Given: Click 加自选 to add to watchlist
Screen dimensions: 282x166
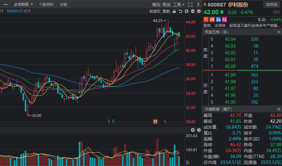Looking at the screenshot, I should [x=271, y=4].
